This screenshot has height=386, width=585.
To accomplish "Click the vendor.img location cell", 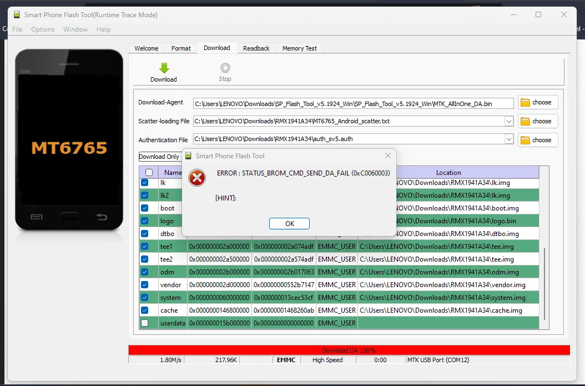I will point(448,285).
